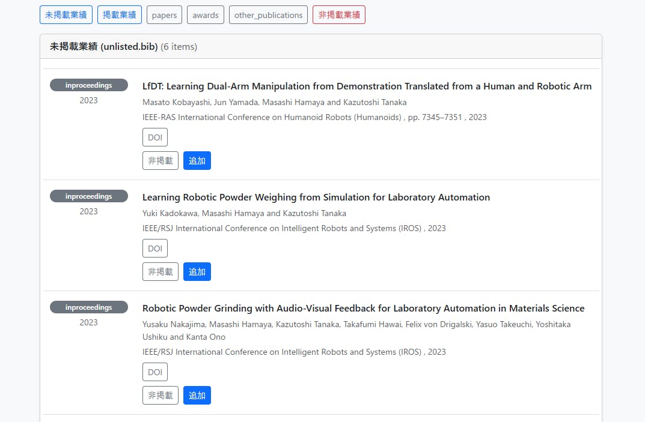Click the Robotic Powder Grinding title
Viewport: 645px width, 422px height.
363,309
